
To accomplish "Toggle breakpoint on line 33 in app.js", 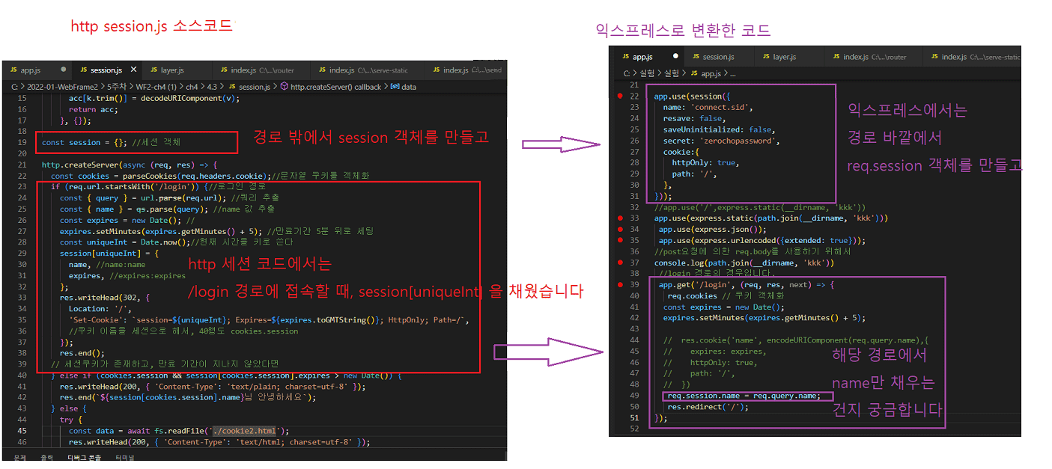I will (x=619, y=218).
